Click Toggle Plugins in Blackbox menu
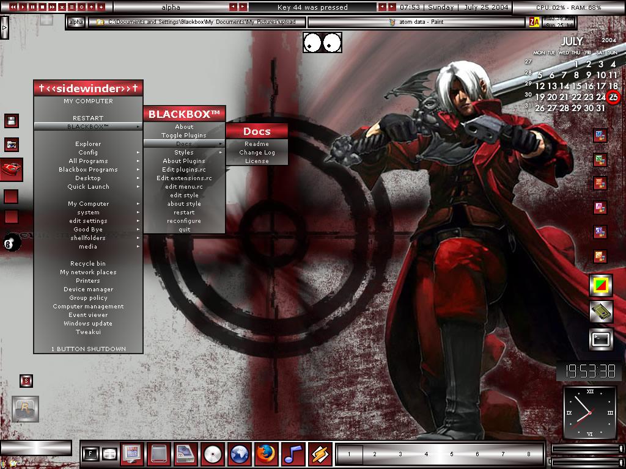Screen dimensions: 626x469 184,136
